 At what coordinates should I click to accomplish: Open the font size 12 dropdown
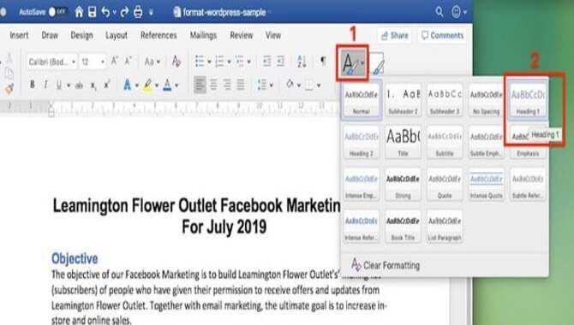(x=93, y=62)
